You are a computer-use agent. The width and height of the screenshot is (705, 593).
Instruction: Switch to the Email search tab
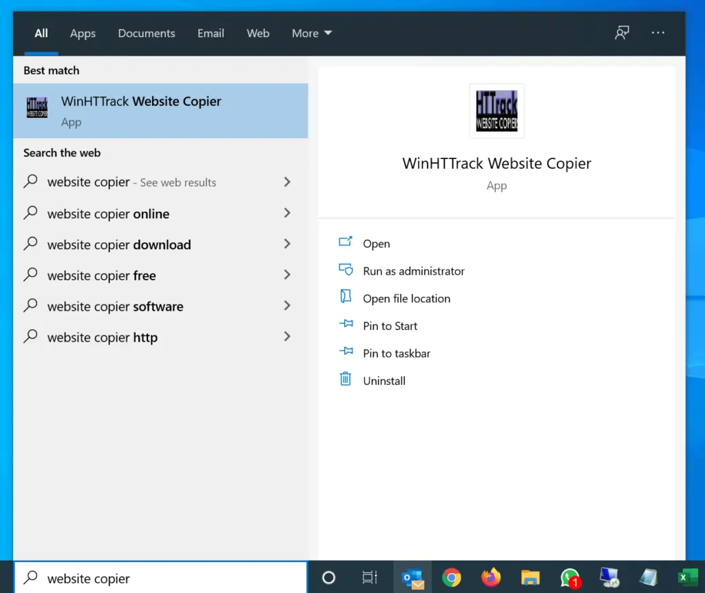(211, 33)
